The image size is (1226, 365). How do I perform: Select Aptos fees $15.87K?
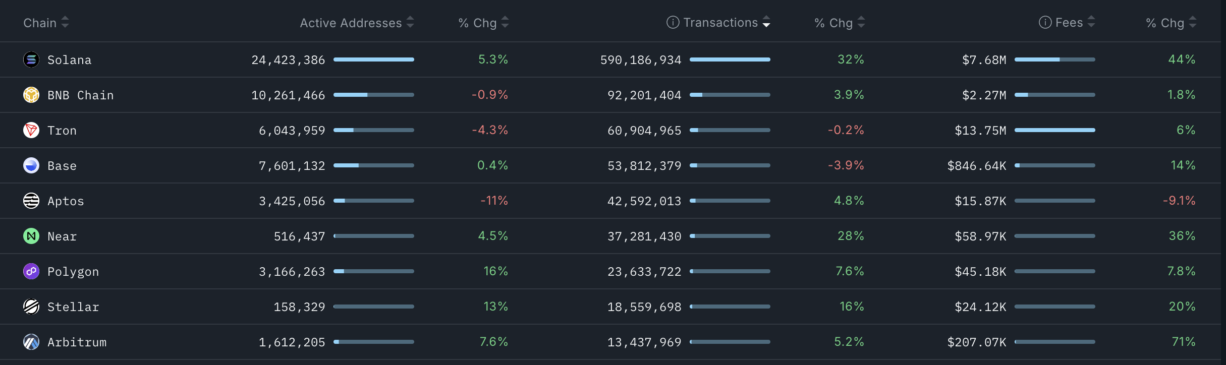point(980,201)
